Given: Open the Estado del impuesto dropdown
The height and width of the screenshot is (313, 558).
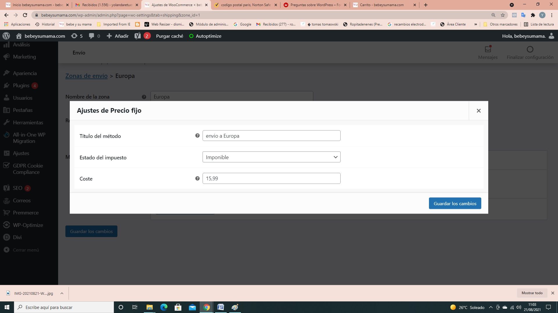Looking at the screenshot, I should [271, 157].
